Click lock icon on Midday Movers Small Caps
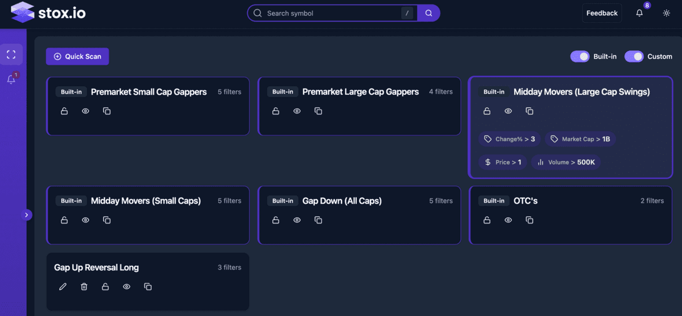 (x=64, y=220)
